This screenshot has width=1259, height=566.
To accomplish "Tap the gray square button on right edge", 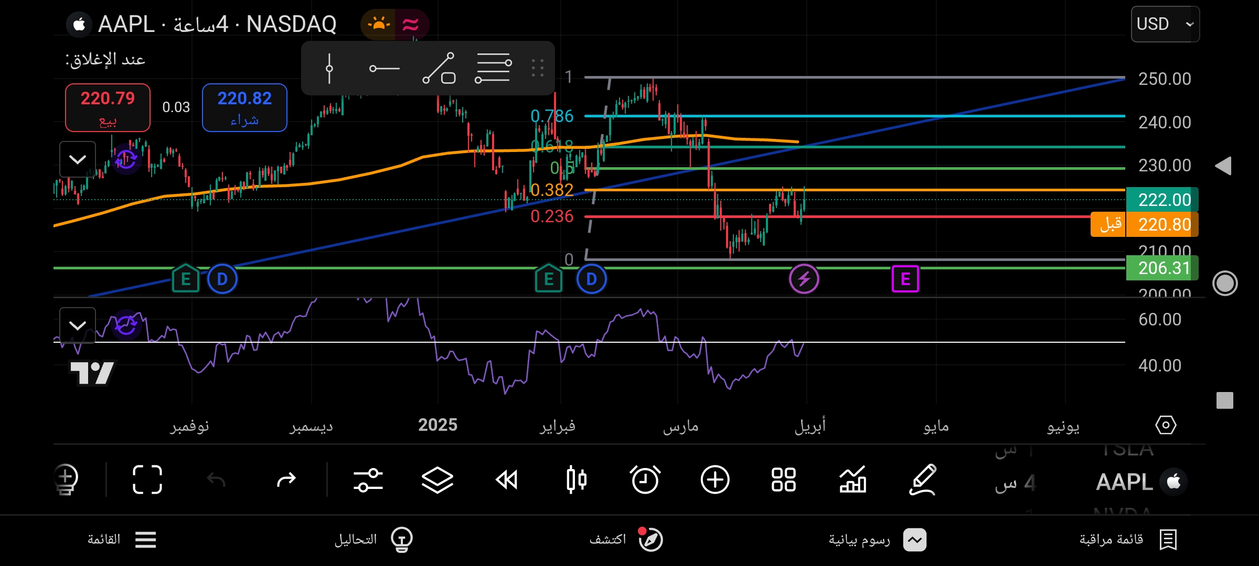I will pos(1225,400).
